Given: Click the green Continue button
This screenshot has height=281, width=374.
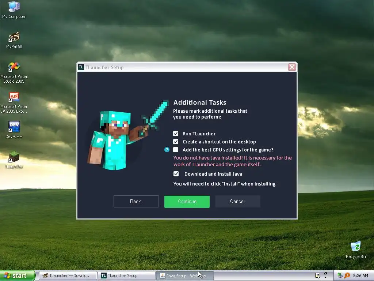Looking at the screenshot, I should [187, 202].
